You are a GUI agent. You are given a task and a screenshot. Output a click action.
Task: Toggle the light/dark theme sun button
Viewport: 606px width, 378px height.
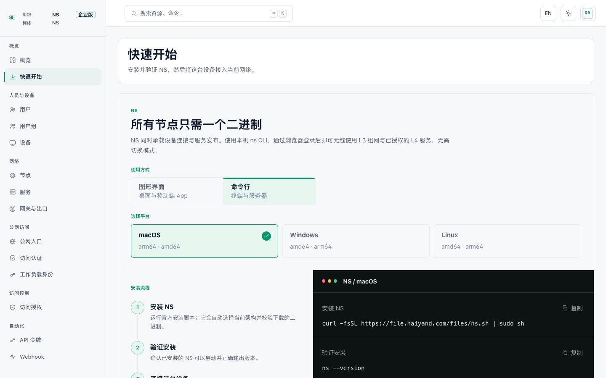tap(568, 13)
